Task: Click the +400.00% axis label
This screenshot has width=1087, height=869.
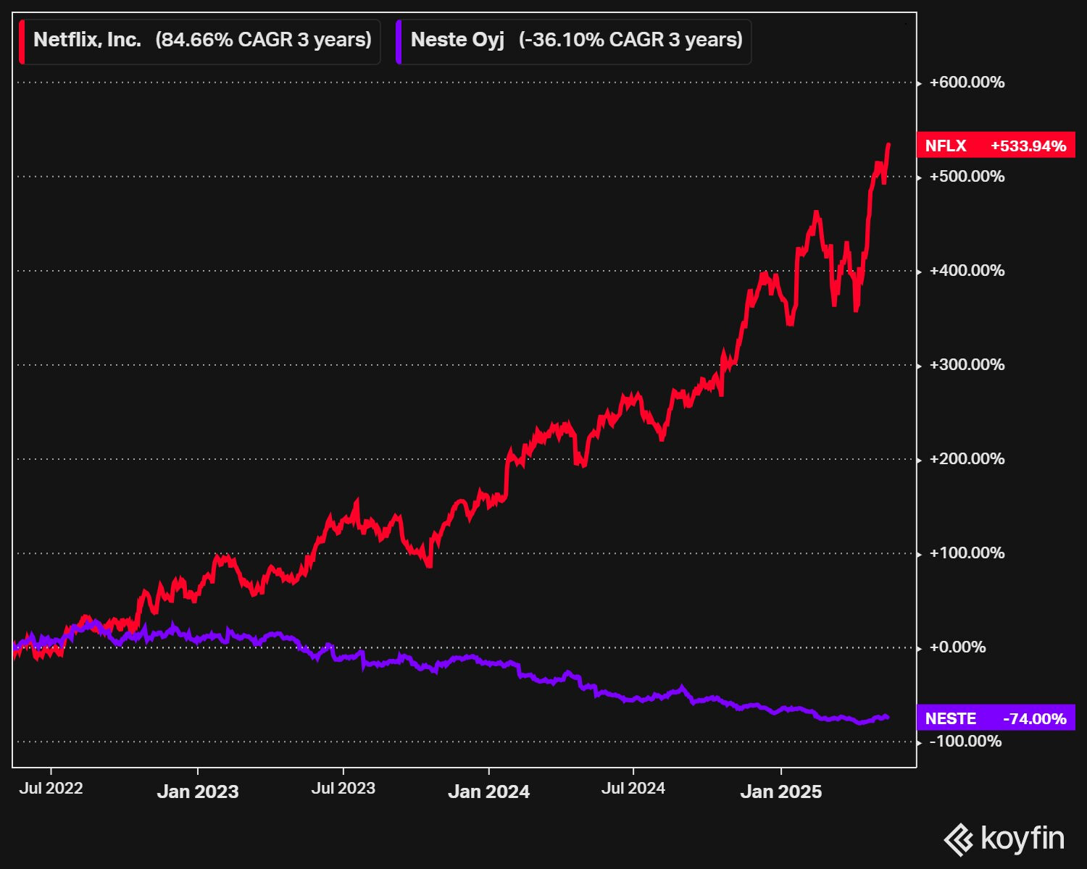Action: point(967,271)
